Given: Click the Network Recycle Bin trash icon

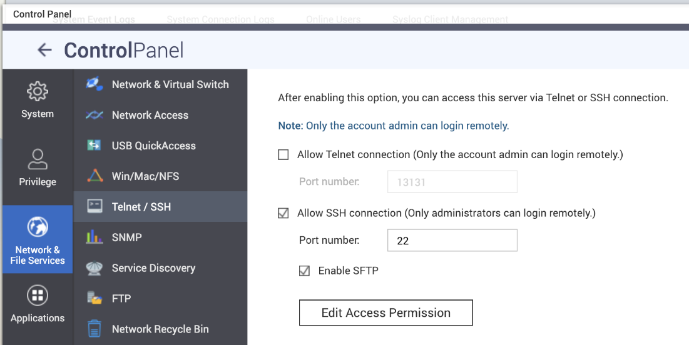Looking at the screenshot, I should click(94, 329).
